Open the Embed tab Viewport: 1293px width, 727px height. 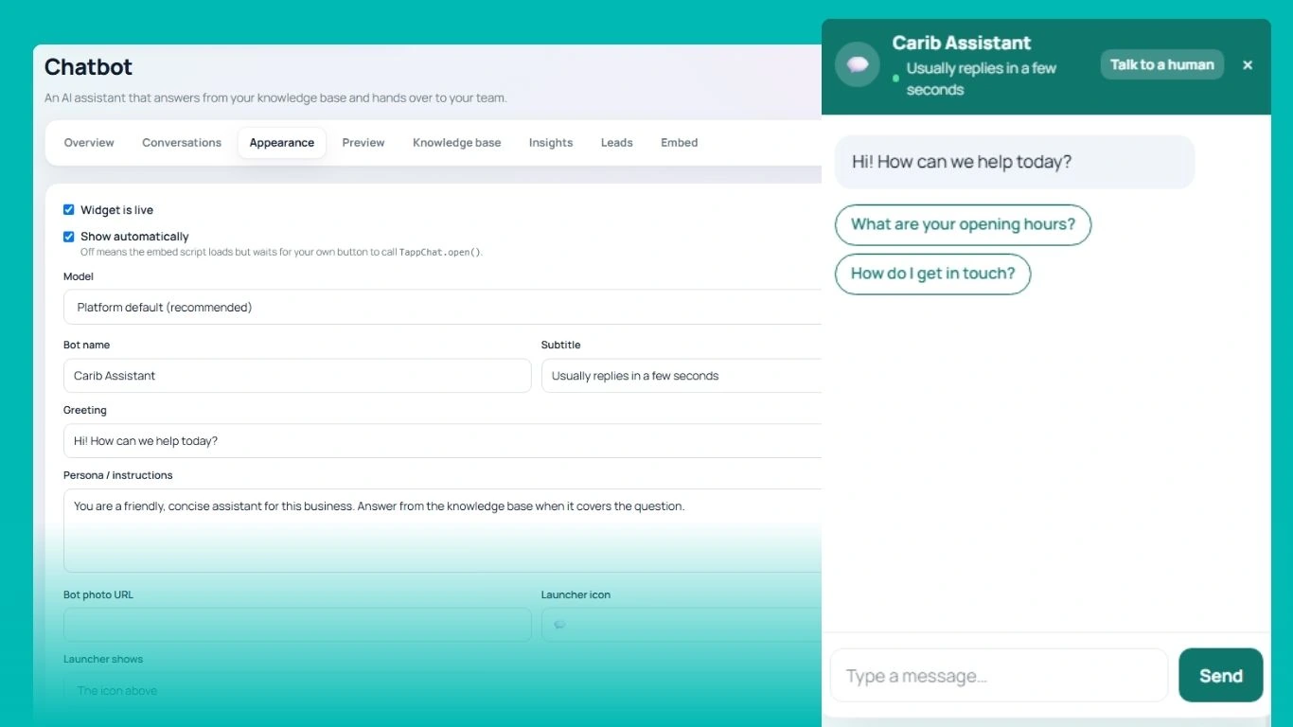point(680,143)
